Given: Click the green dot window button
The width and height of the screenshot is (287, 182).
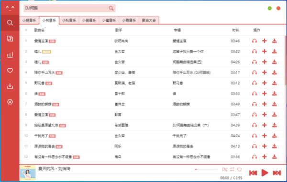Looking at the screenshot, I should tap(269, 8).
